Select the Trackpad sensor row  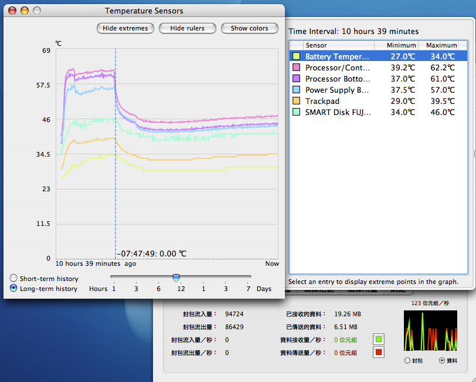click(x=378, y=101)
